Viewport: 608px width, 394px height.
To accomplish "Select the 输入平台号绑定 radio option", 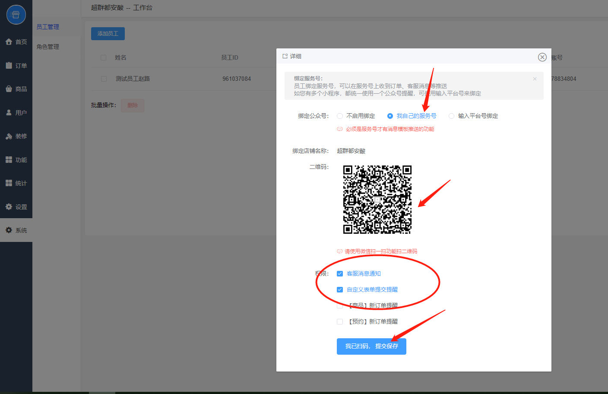I will click(473, 116).
